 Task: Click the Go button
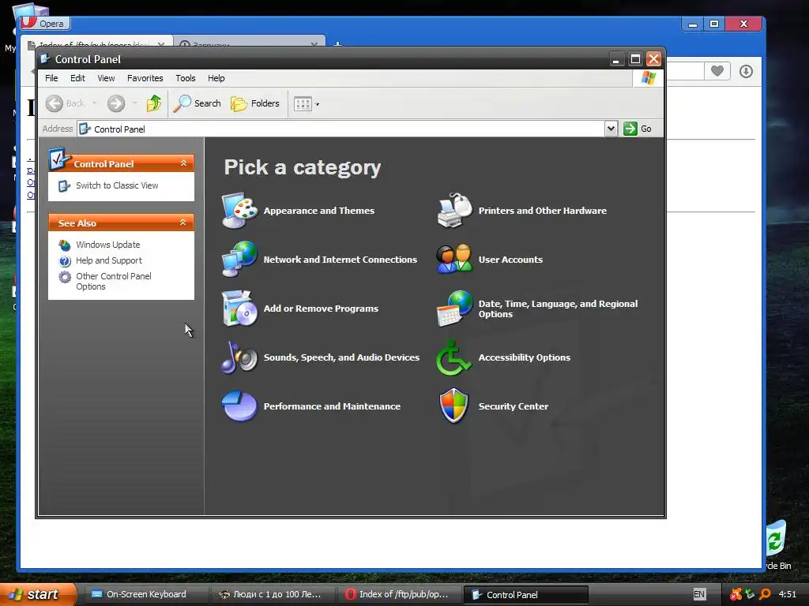[x=638, y=129]
